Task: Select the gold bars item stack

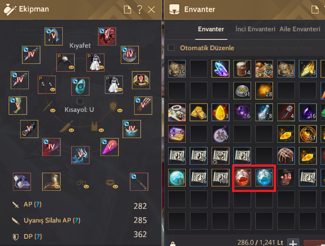Action: click(199, 112)
